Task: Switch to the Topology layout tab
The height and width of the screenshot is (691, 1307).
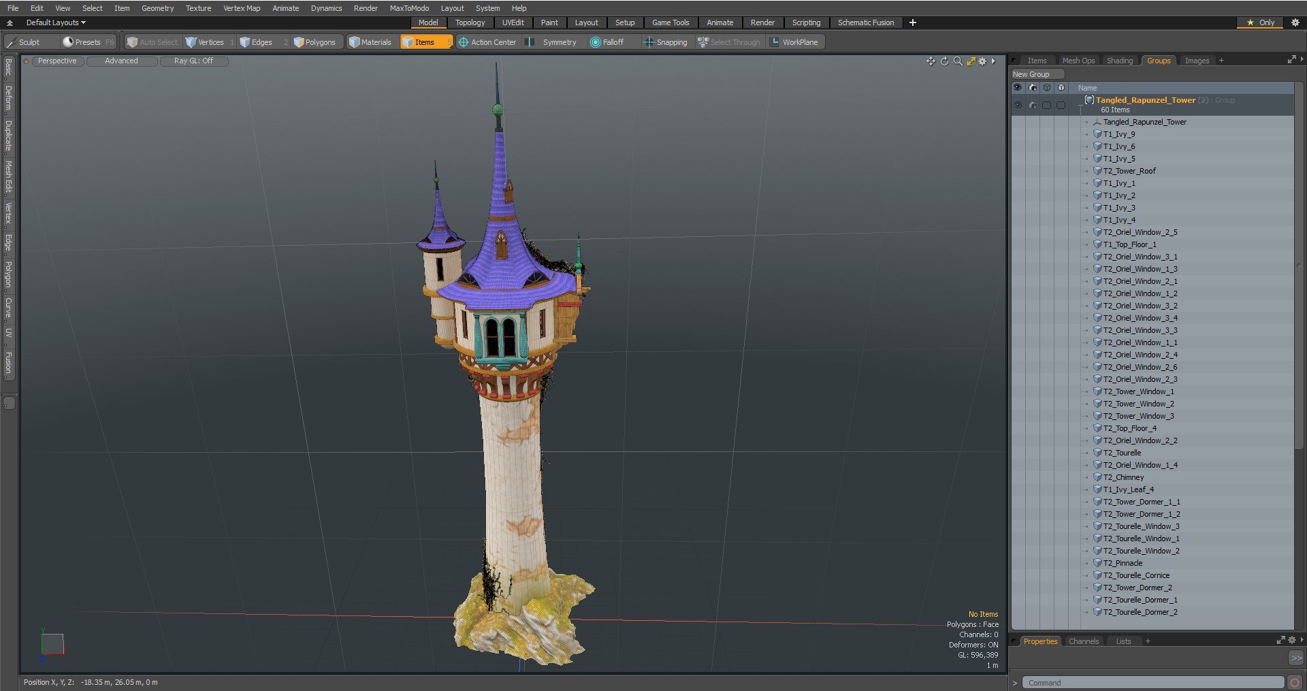Action: [470, 22]
